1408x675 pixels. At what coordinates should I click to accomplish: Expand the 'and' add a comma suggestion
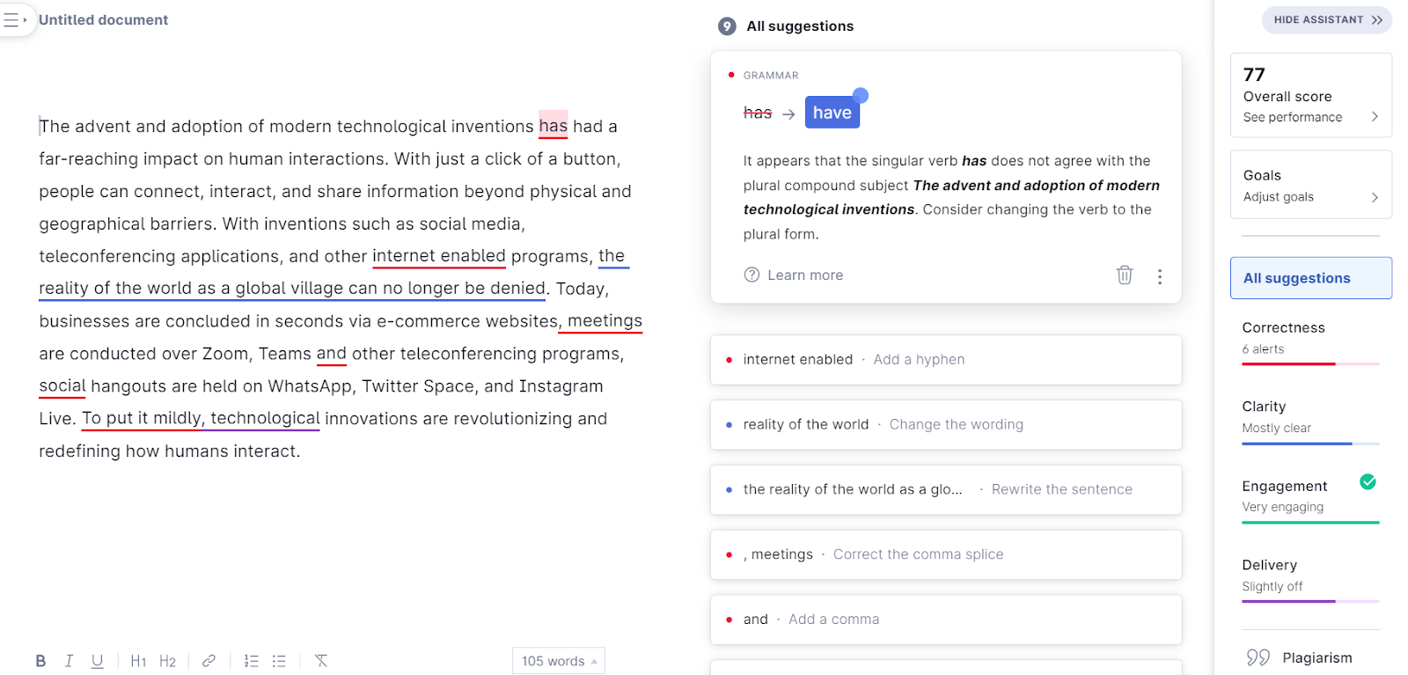coord(946,620)
